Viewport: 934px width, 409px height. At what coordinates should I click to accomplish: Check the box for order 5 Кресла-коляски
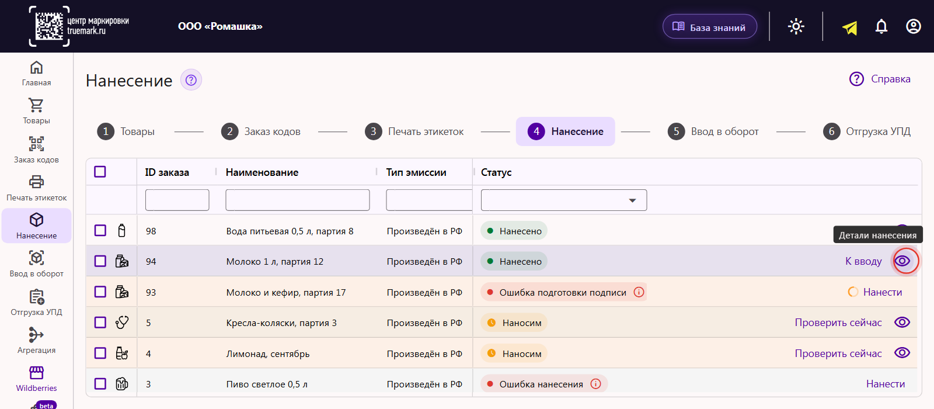tap(100, 323)
